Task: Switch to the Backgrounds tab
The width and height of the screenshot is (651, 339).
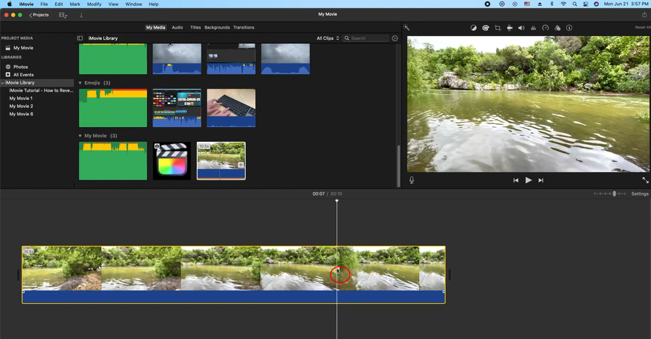Action: [x=217, y=27]
